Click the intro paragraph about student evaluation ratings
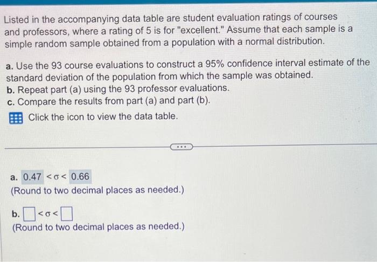The width and height of the screenshot is (377, 262). [178, 31]
